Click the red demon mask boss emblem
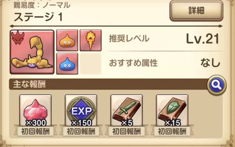Image resolution: width=235 pixels, height=147 pixels. [18, 37]
